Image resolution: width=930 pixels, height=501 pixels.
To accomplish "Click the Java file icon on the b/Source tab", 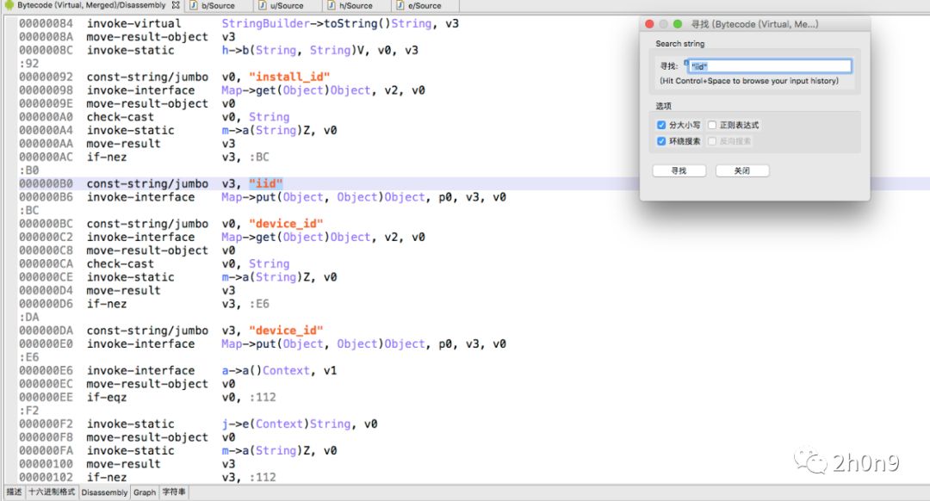I will pyautogui.click(x=194, y=5).
